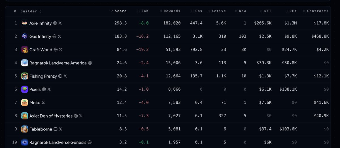Click the # rank column header
Screen dimensions: 340x148
pyautogui.click(x=15, y=11)
